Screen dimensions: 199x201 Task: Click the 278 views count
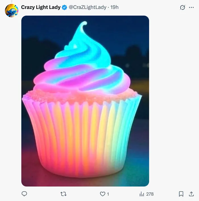pos(150,194)
